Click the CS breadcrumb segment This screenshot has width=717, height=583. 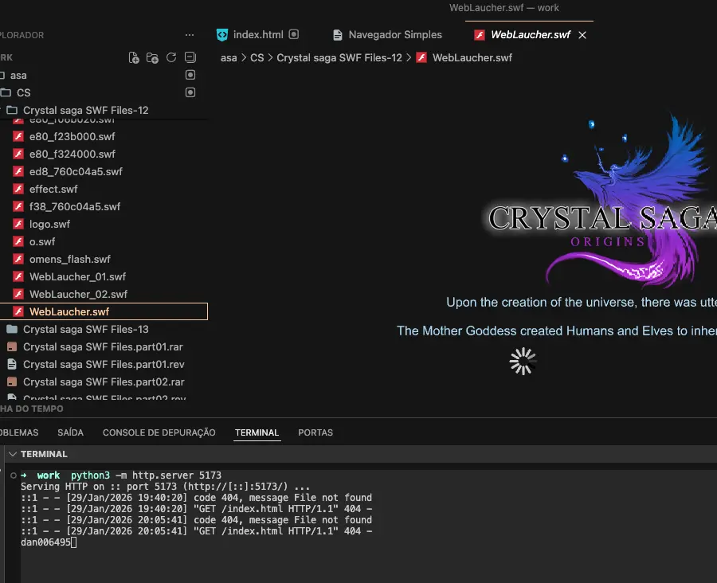pyautogui.click(x=257, y=58)
